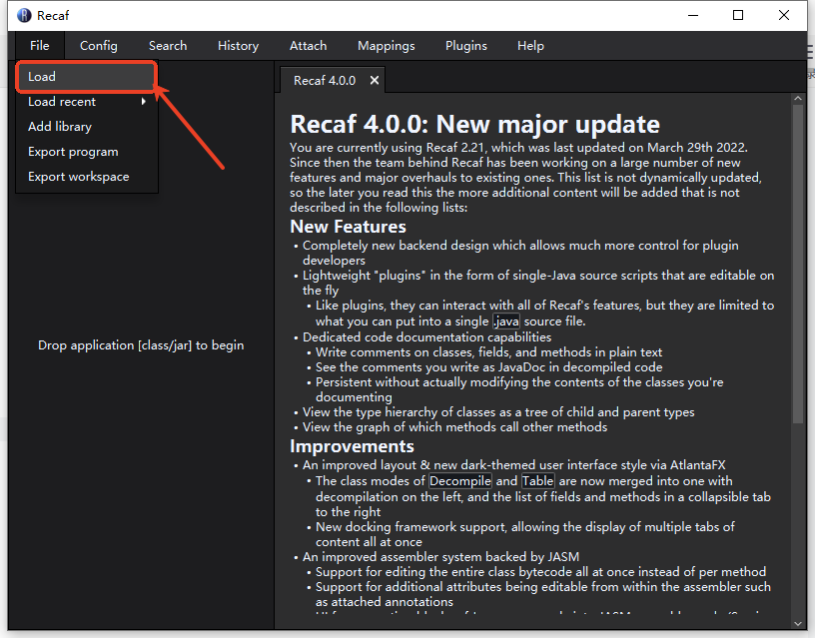Click the 'Recaf 4.0.0: New major update' heading
This screenshot has width=815, height=638.
[x=474, y=124]
